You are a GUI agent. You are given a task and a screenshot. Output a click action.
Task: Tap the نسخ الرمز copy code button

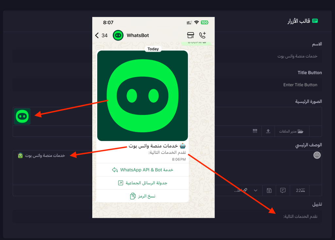[x=143, y=196]
